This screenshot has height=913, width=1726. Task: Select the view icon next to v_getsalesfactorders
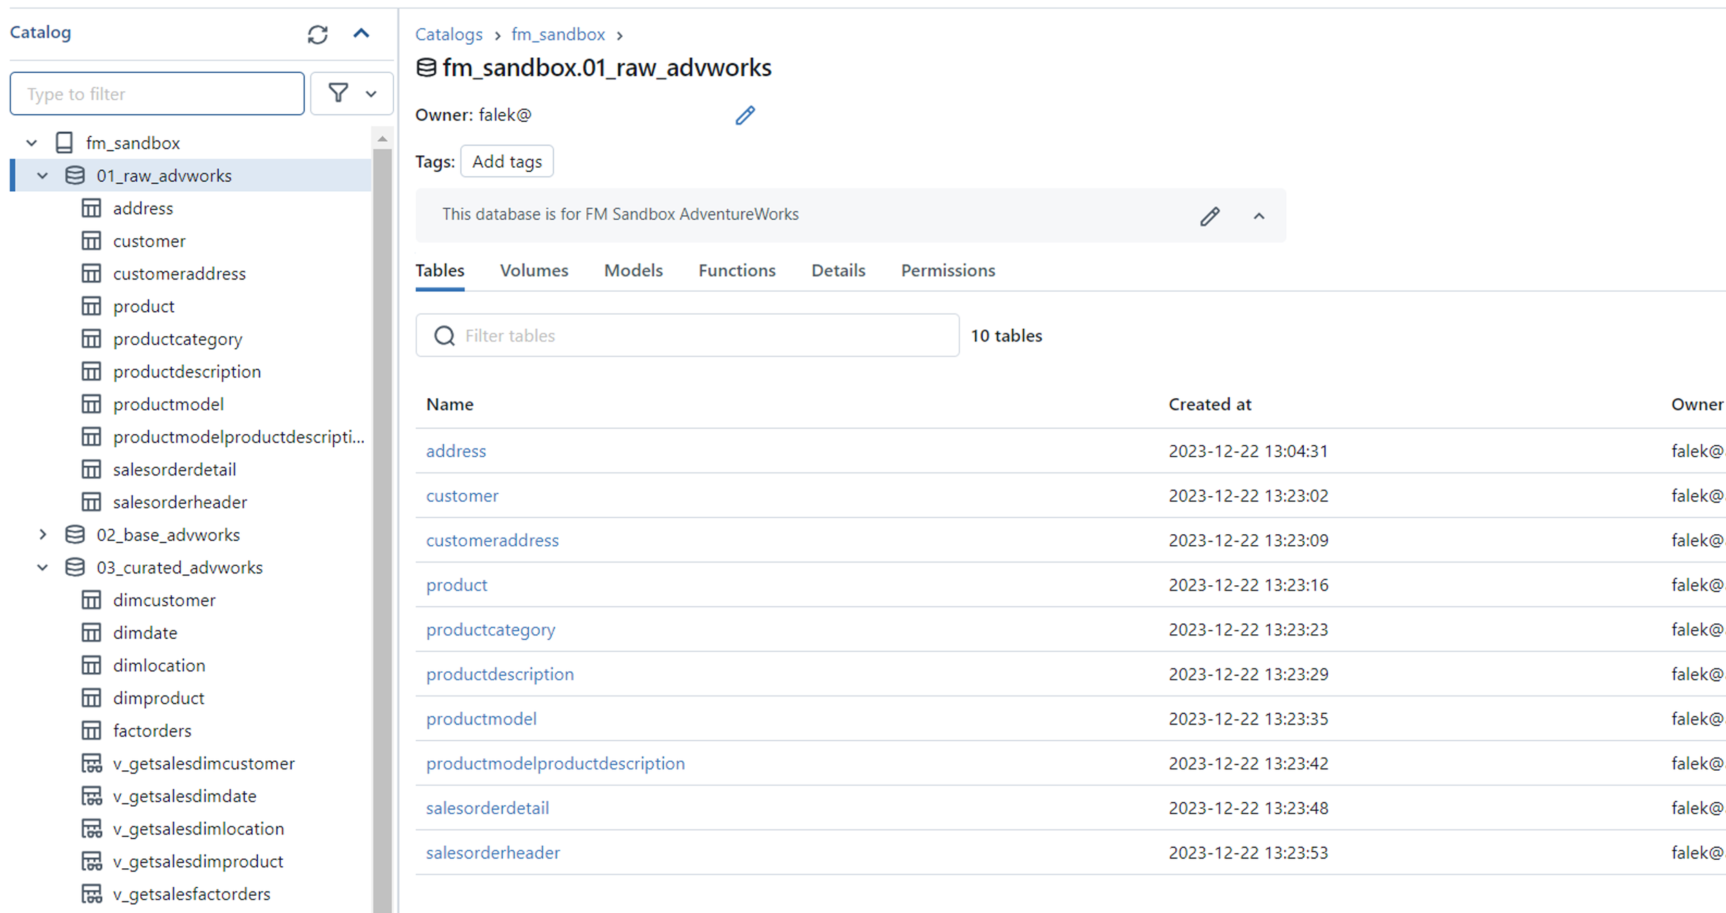point(93,894)
